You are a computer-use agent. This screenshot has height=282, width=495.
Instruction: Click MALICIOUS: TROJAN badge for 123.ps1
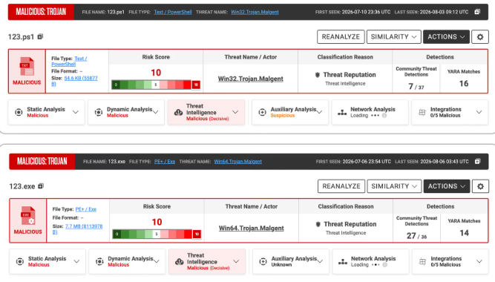[41, 12]
